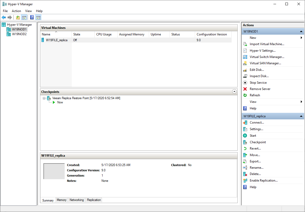Sort by Uptime column header
305x212 pixels.
coord(160,34)
